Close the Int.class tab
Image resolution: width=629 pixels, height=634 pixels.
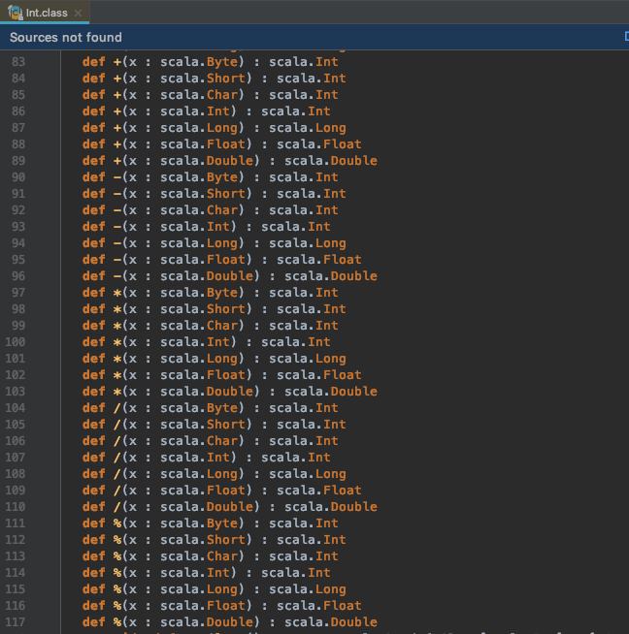[x=78, y=14]
